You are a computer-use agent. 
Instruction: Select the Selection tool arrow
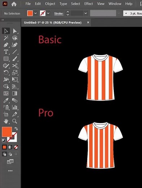click(x=6, y=31)
